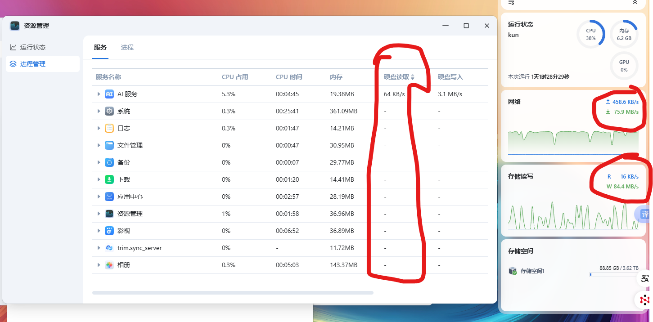Click the 网络 traffic graph
This screenshot has height=322, width=653.
coord(573,143)
